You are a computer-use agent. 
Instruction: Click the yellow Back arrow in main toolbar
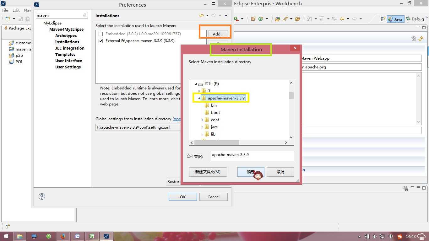tap(342, 19)
